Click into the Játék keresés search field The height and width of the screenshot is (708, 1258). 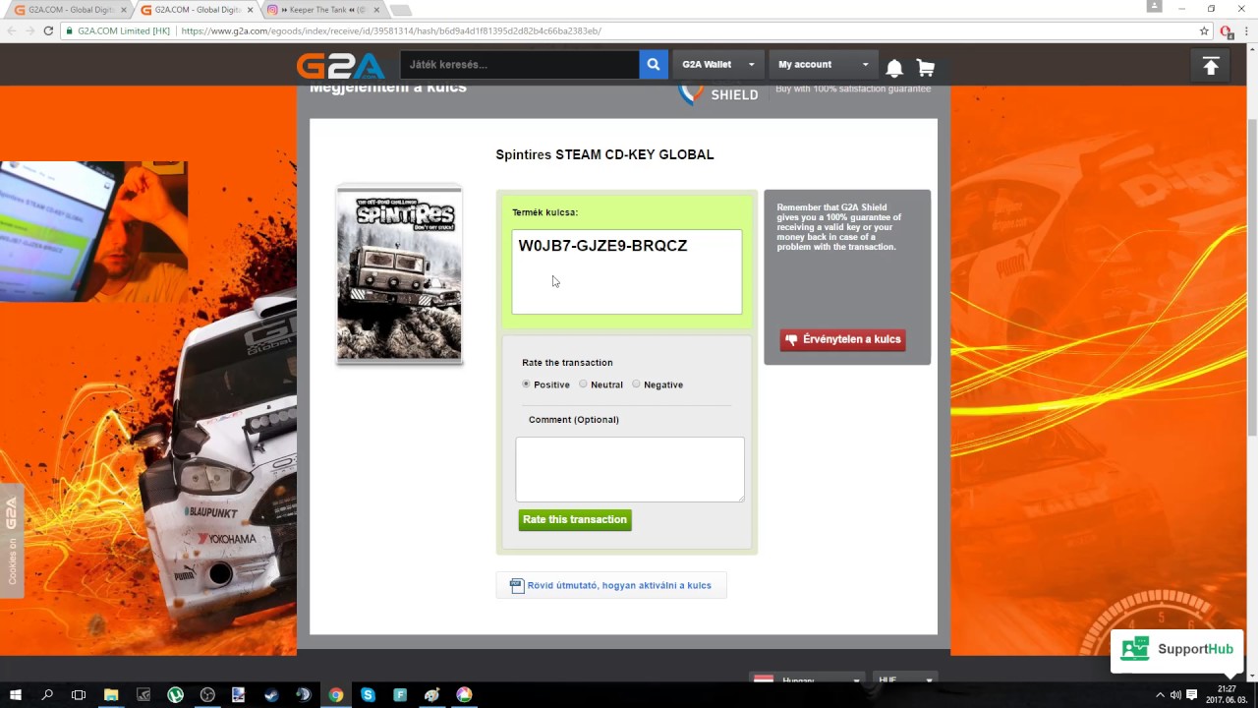coord(520,65)
